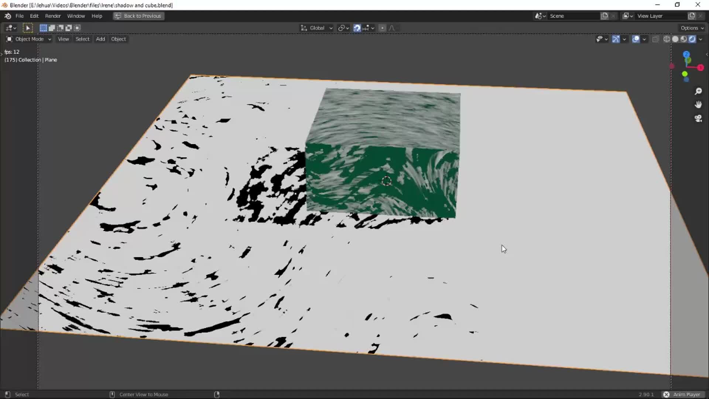Screen dimensions: 709x399
Task: Switch to solid viewport shading
Action: pyautogui.click(x=675, y=39)
